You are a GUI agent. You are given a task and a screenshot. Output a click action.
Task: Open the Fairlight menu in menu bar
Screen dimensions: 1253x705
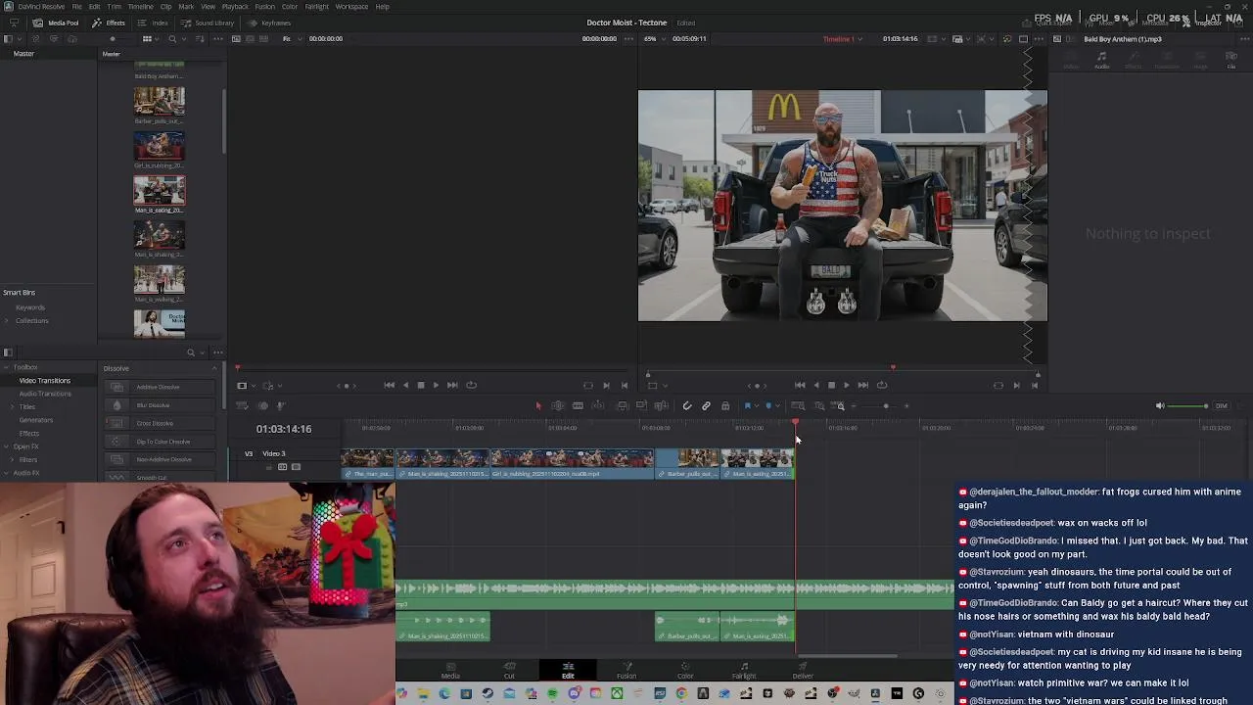(x=316, y=7)
